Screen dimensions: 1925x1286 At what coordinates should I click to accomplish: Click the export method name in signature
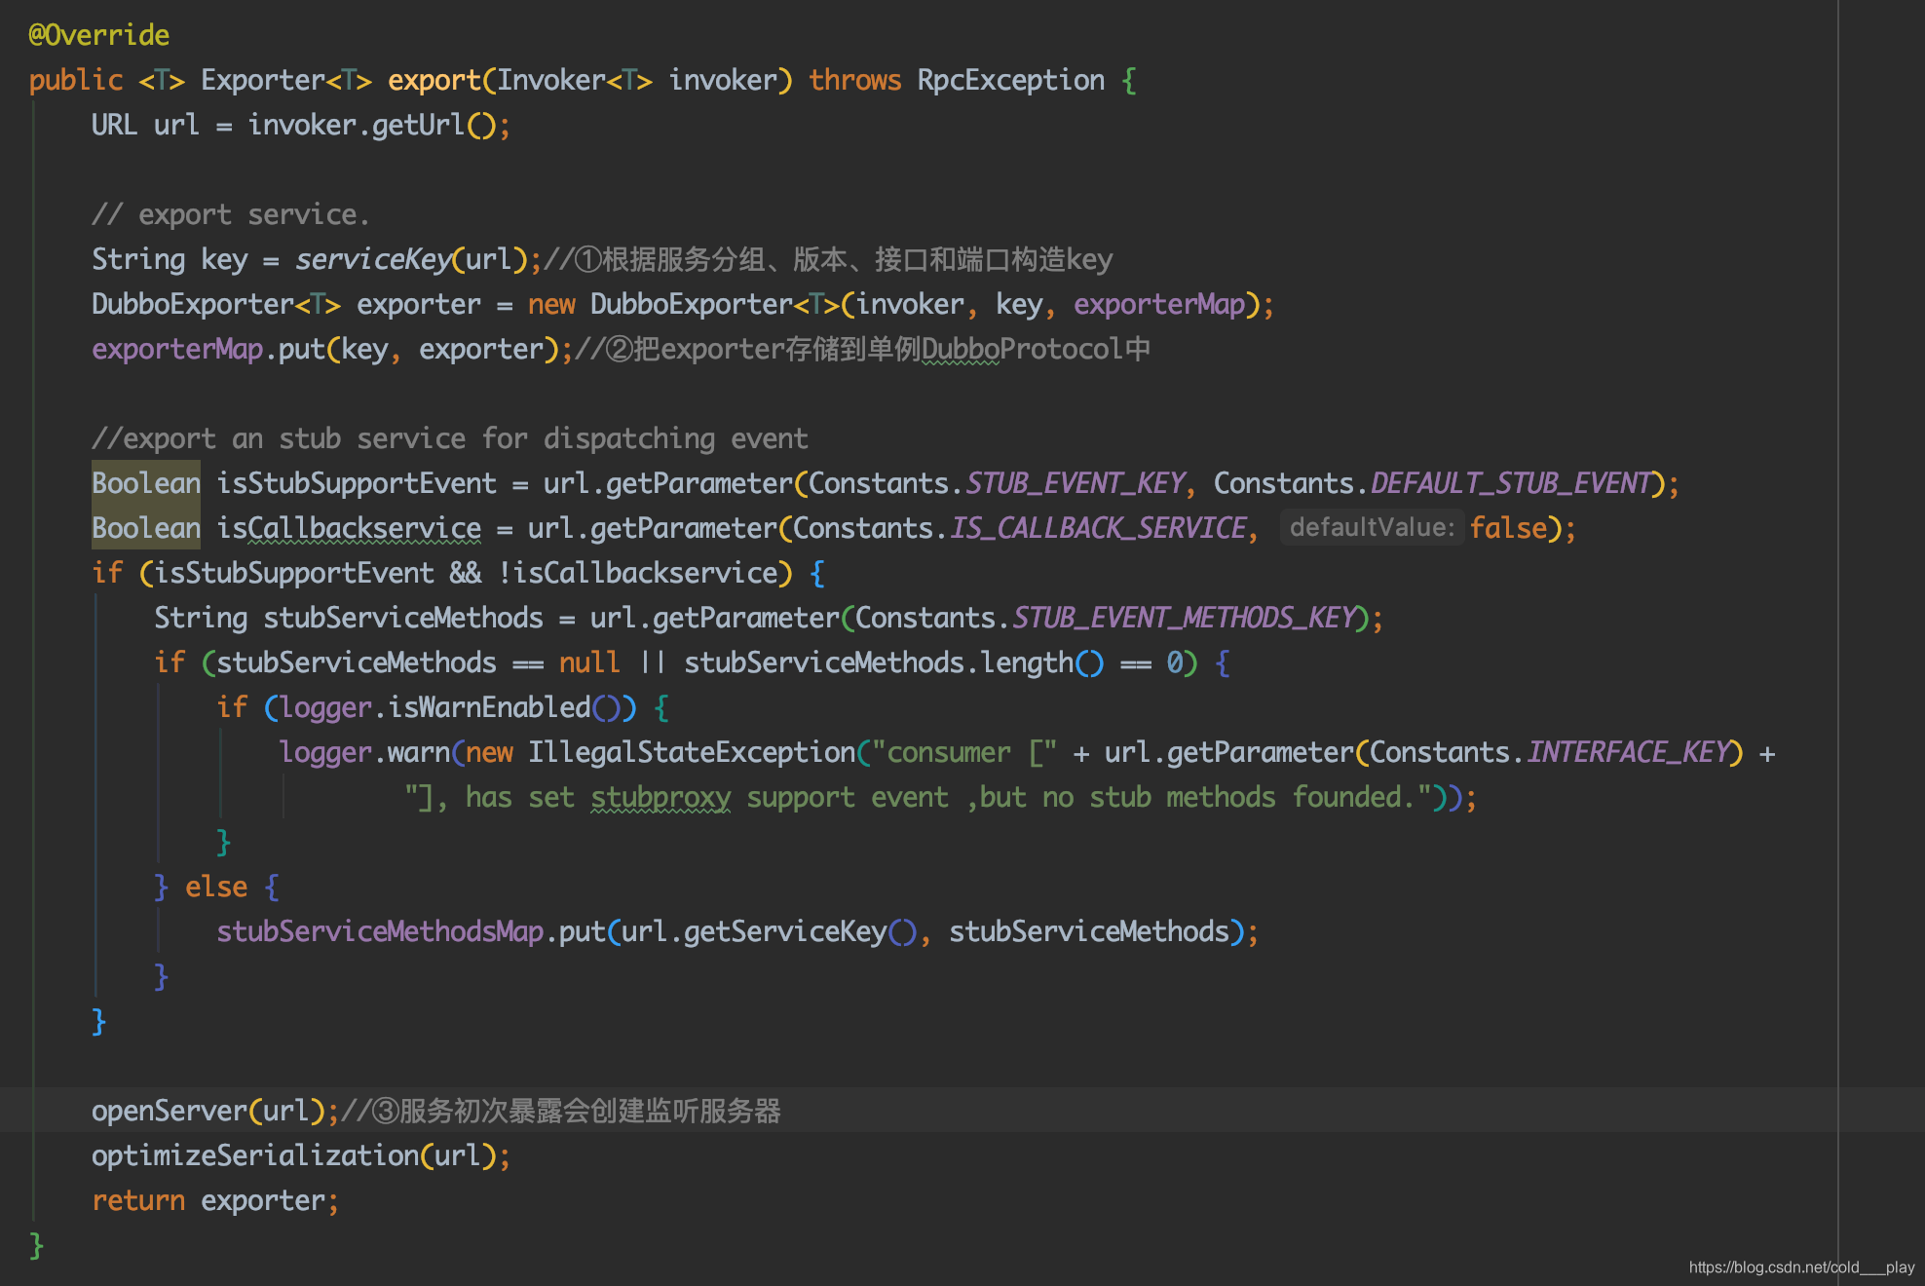coord(434,80)
